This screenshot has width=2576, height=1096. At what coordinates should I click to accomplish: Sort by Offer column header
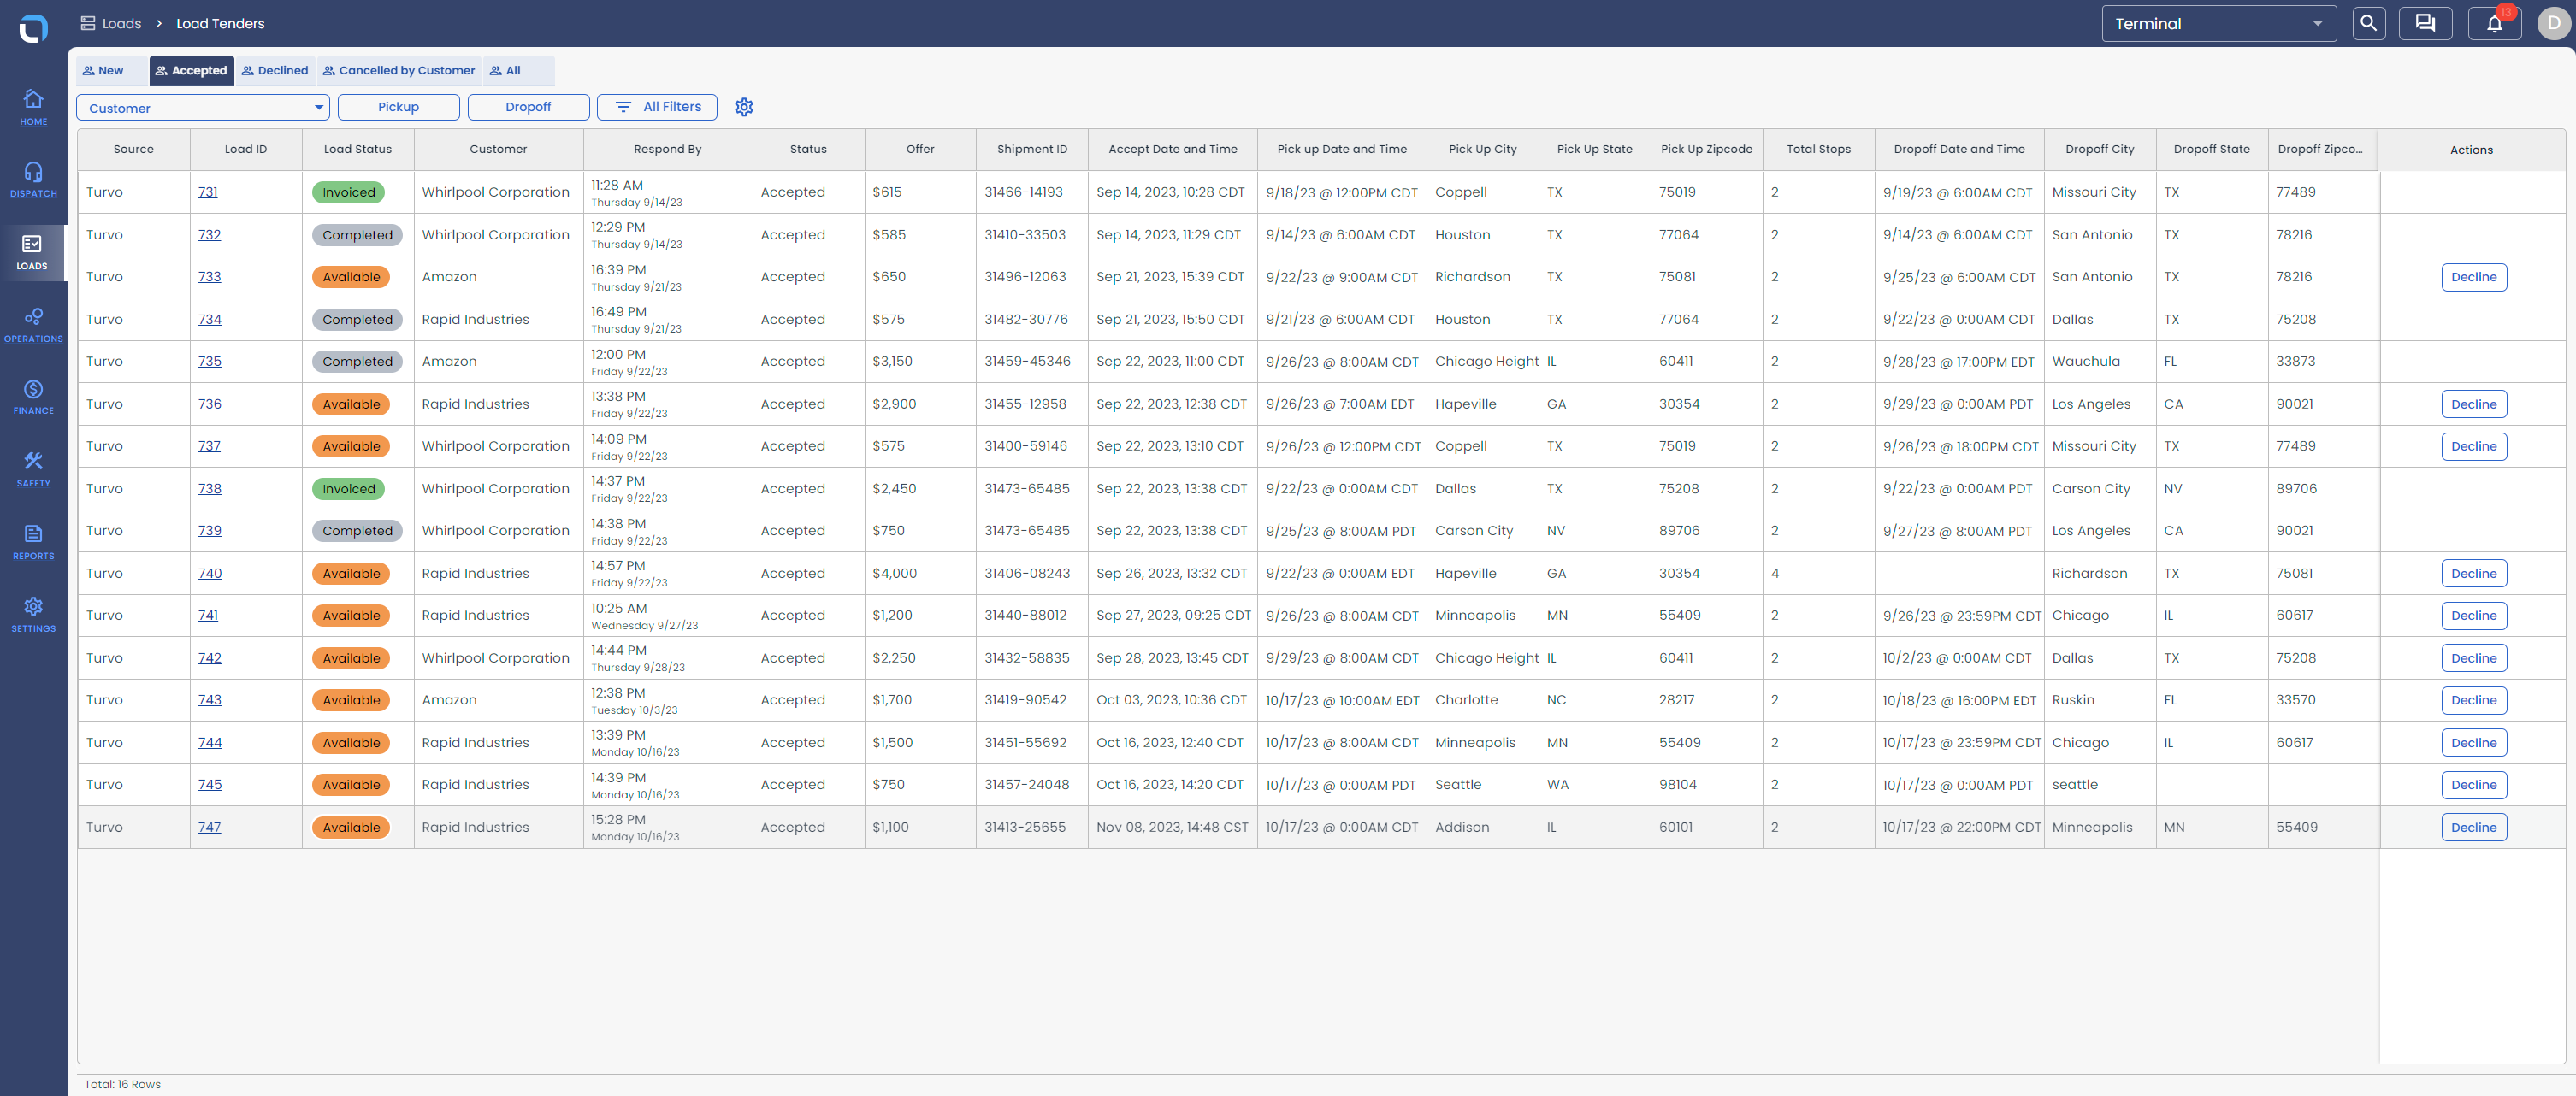pos(920,149)
